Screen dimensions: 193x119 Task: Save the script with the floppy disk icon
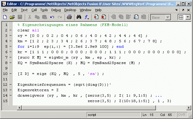click(x=20, y=17)
